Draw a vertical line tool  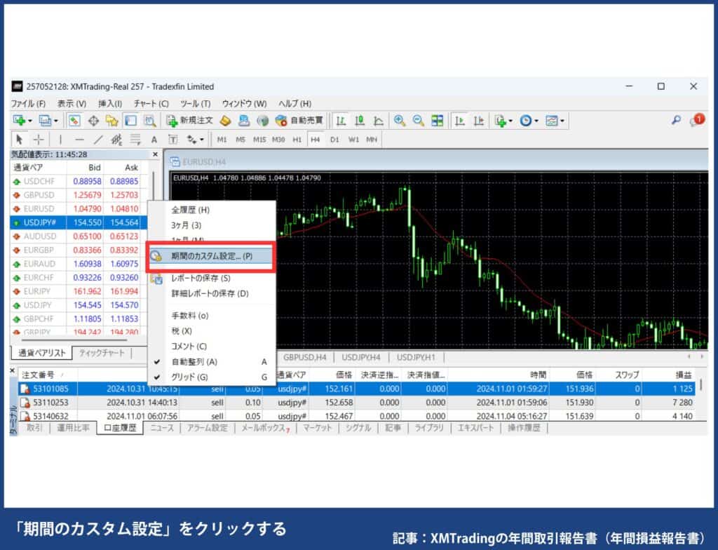click(x=60, y=140)
